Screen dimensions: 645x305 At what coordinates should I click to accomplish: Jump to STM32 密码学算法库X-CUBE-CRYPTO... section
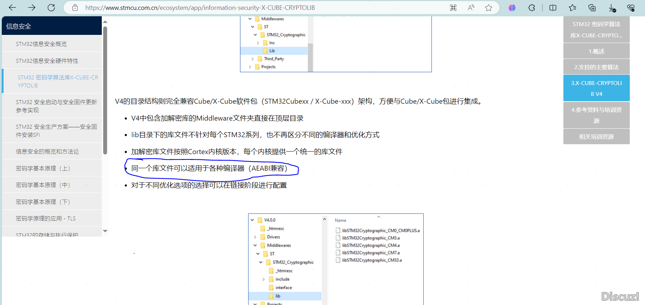[x=597, y=30]
